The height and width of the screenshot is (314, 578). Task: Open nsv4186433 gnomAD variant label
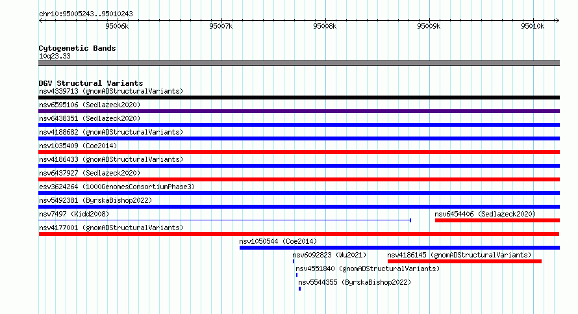111,159
